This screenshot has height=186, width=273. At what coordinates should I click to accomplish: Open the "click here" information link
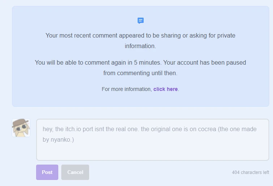click(165, 89)
